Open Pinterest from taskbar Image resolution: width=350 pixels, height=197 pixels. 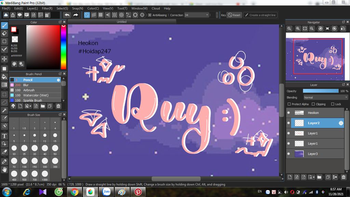[138, 192]
